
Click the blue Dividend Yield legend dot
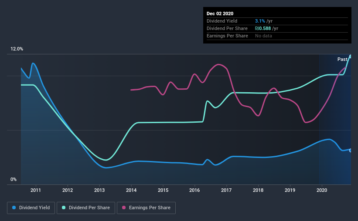(14, 208)
